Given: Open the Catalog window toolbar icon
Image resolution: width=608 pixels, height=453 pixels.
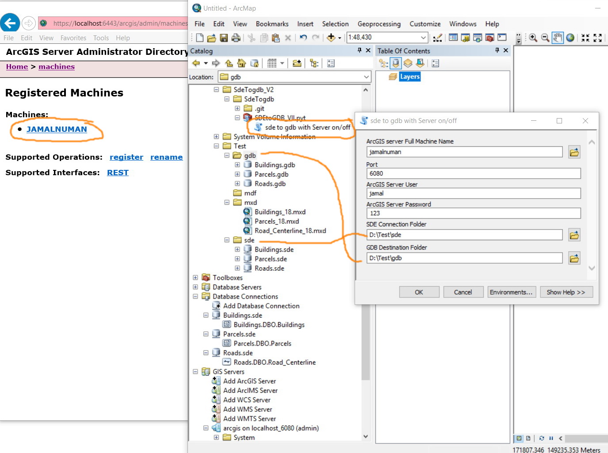Looking at the screenshot, I should coord(466,38).
